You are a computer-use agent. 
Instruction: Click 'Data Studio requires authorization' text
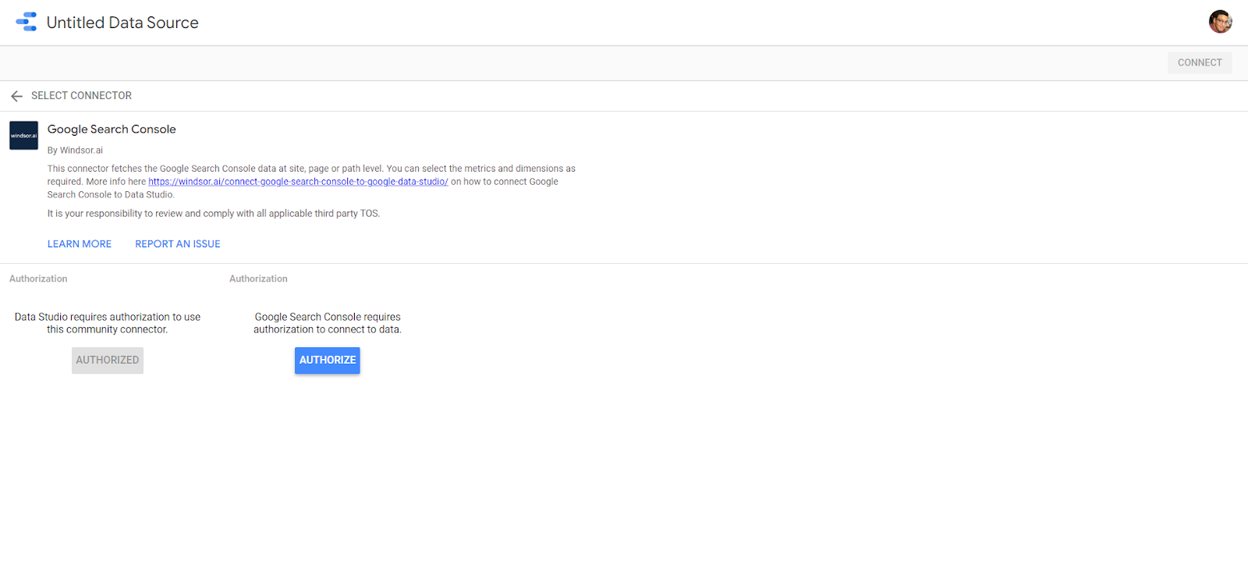108,323
